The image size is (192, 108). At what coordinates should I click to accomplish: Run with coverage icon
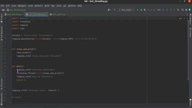click(145, 10)
